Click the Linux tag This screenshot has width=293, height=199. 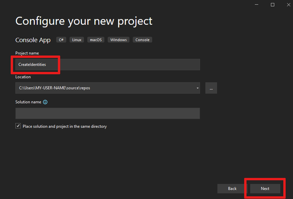pos(77,40)
